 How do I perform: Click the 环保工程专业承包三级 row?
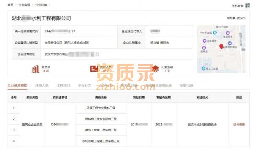[x=101, y=108]
